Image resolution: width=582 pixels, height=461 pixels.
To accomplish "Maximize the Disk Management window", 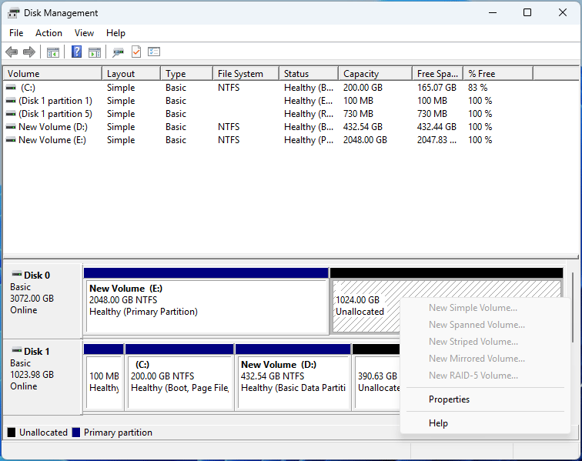I will pos(527,12).
